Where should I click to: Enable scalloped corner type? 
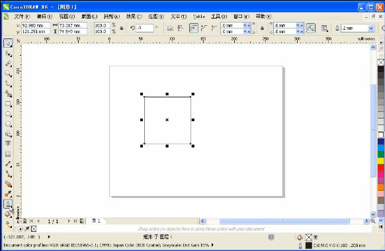(204, 28)
